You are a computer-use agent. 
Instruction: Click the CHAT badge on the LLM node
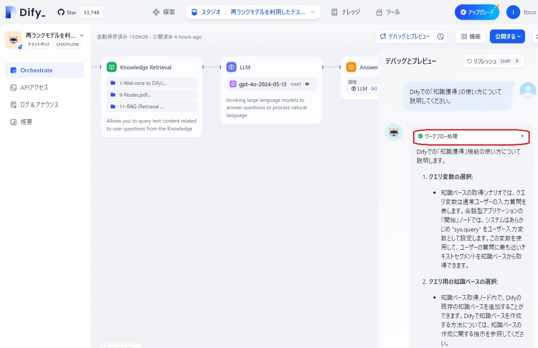(x=296, y=84)
